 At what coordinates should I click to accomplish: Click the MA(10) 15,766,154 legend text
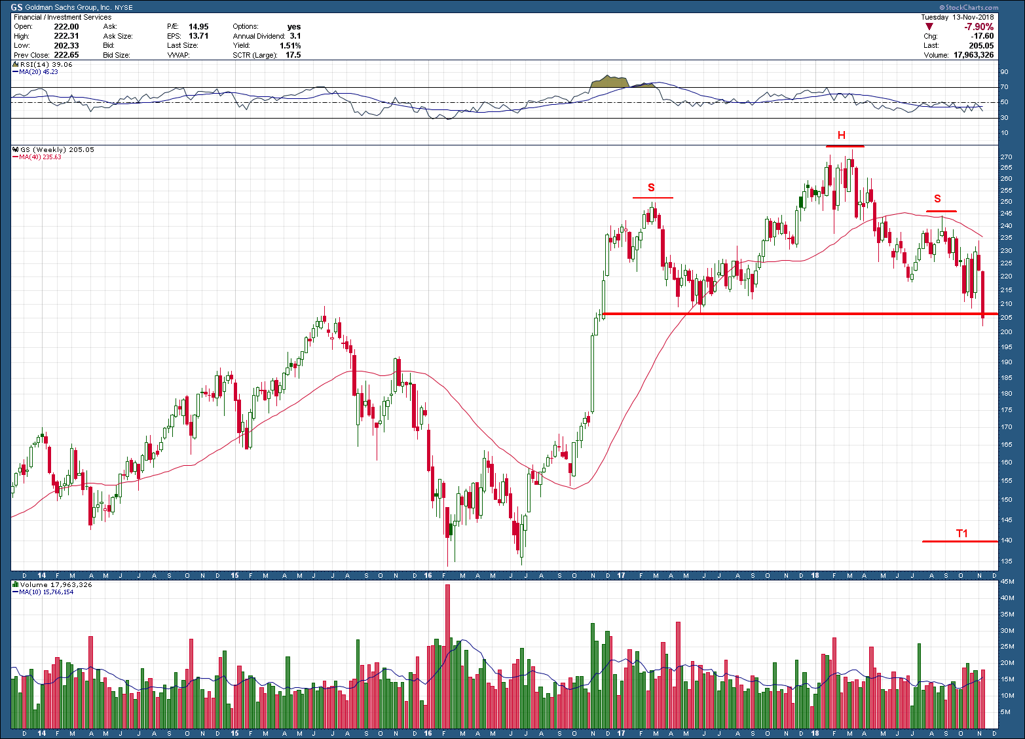[x=47, y=592]
